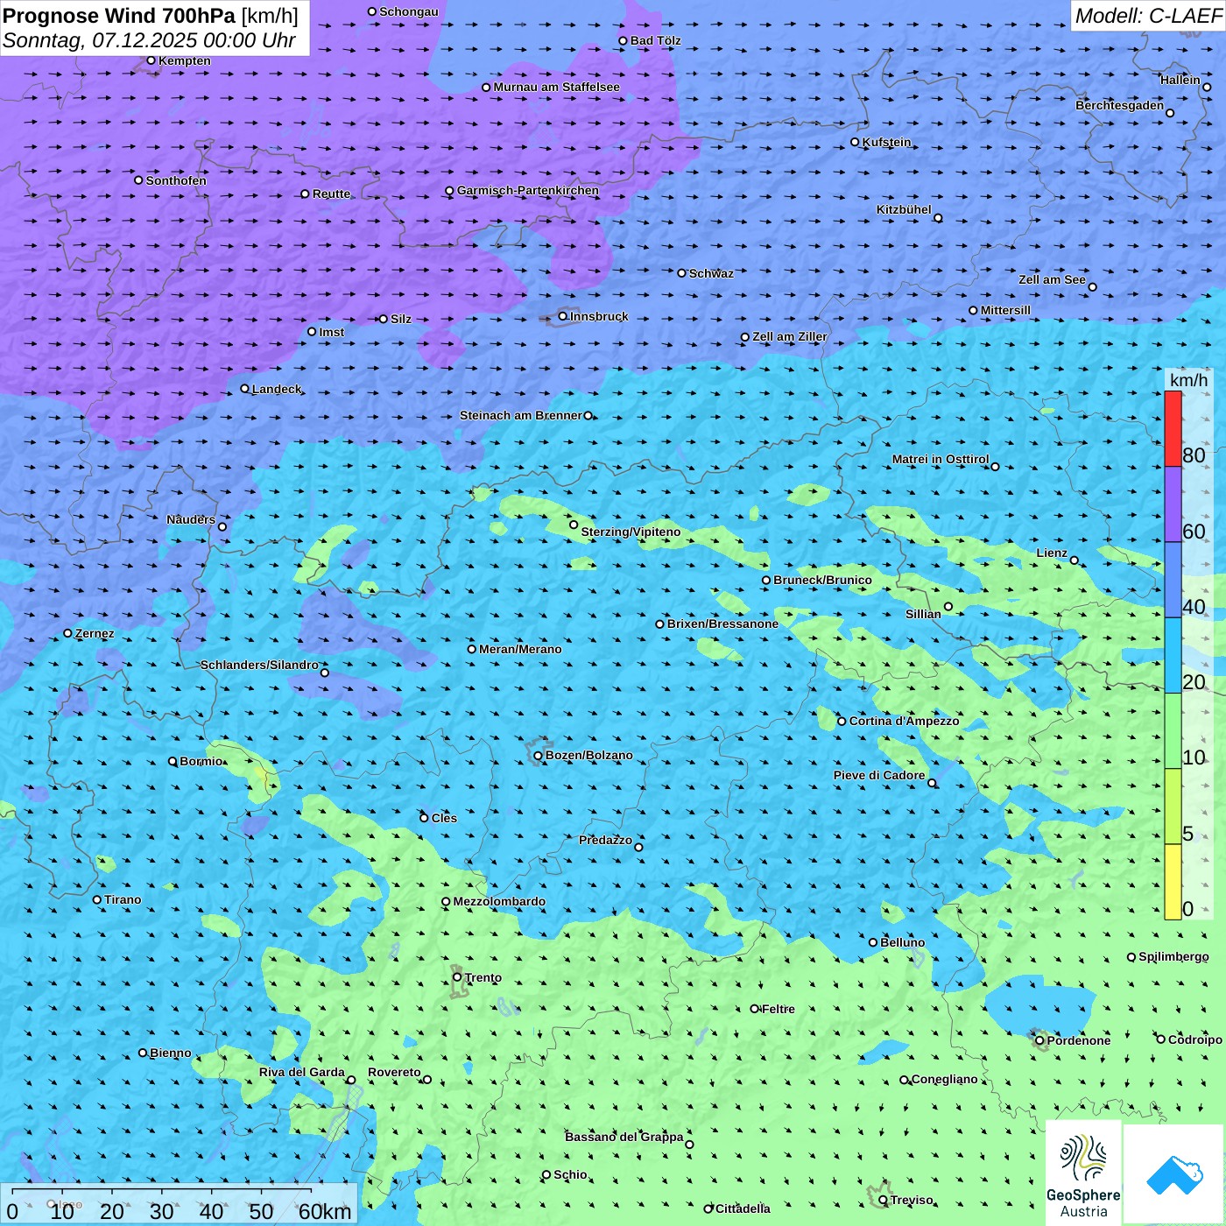1226x1226 pixels.
Task: Select the Zell am See label
Action: point(1052,279)
